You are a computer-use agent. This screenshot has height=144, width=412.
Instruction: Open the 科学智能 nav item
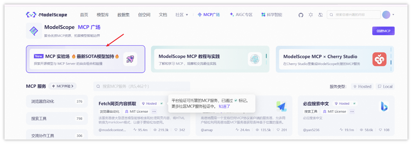coord(272,15)
